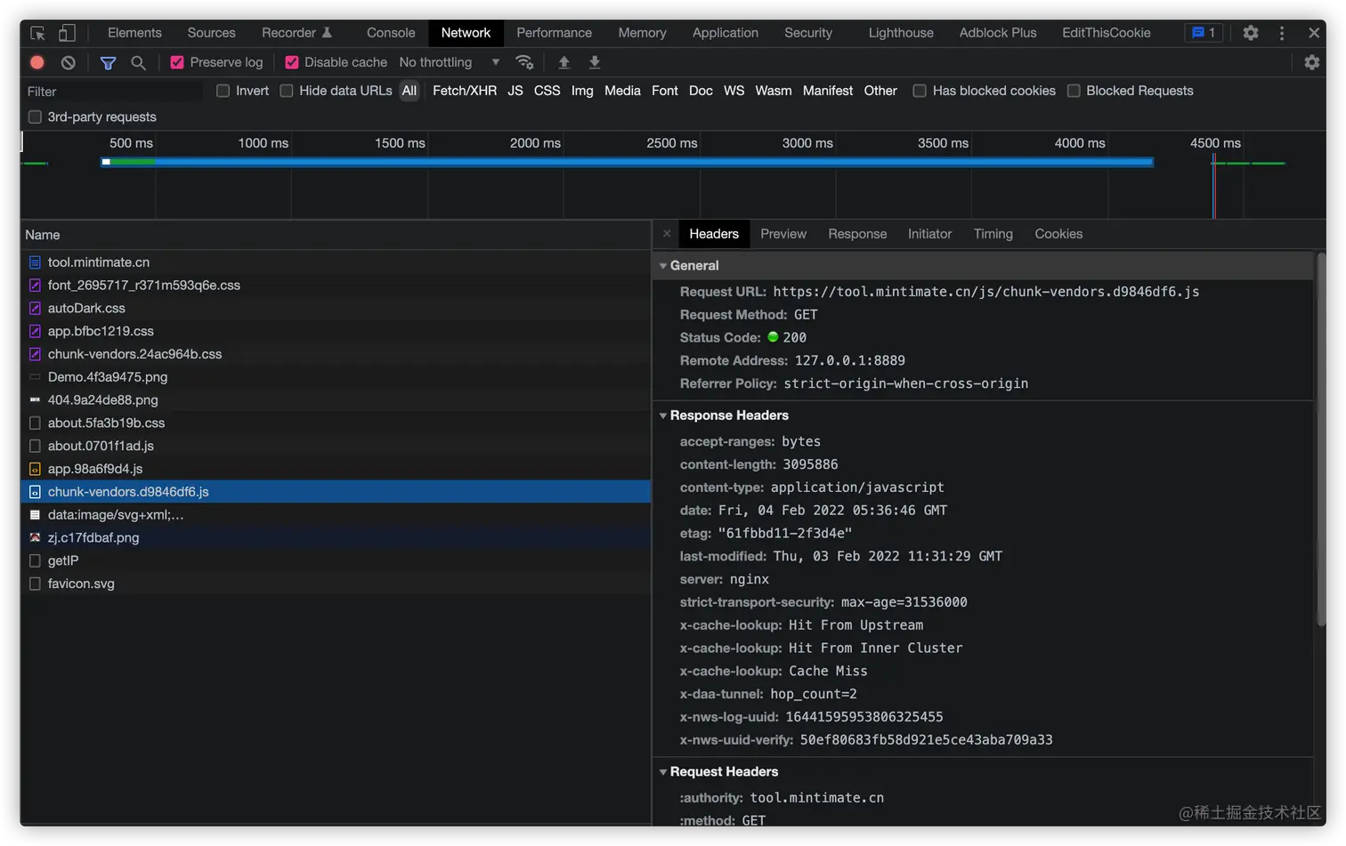Open DevTools settings gear icon
The image size is (1346, 846).
point(1251,33)
